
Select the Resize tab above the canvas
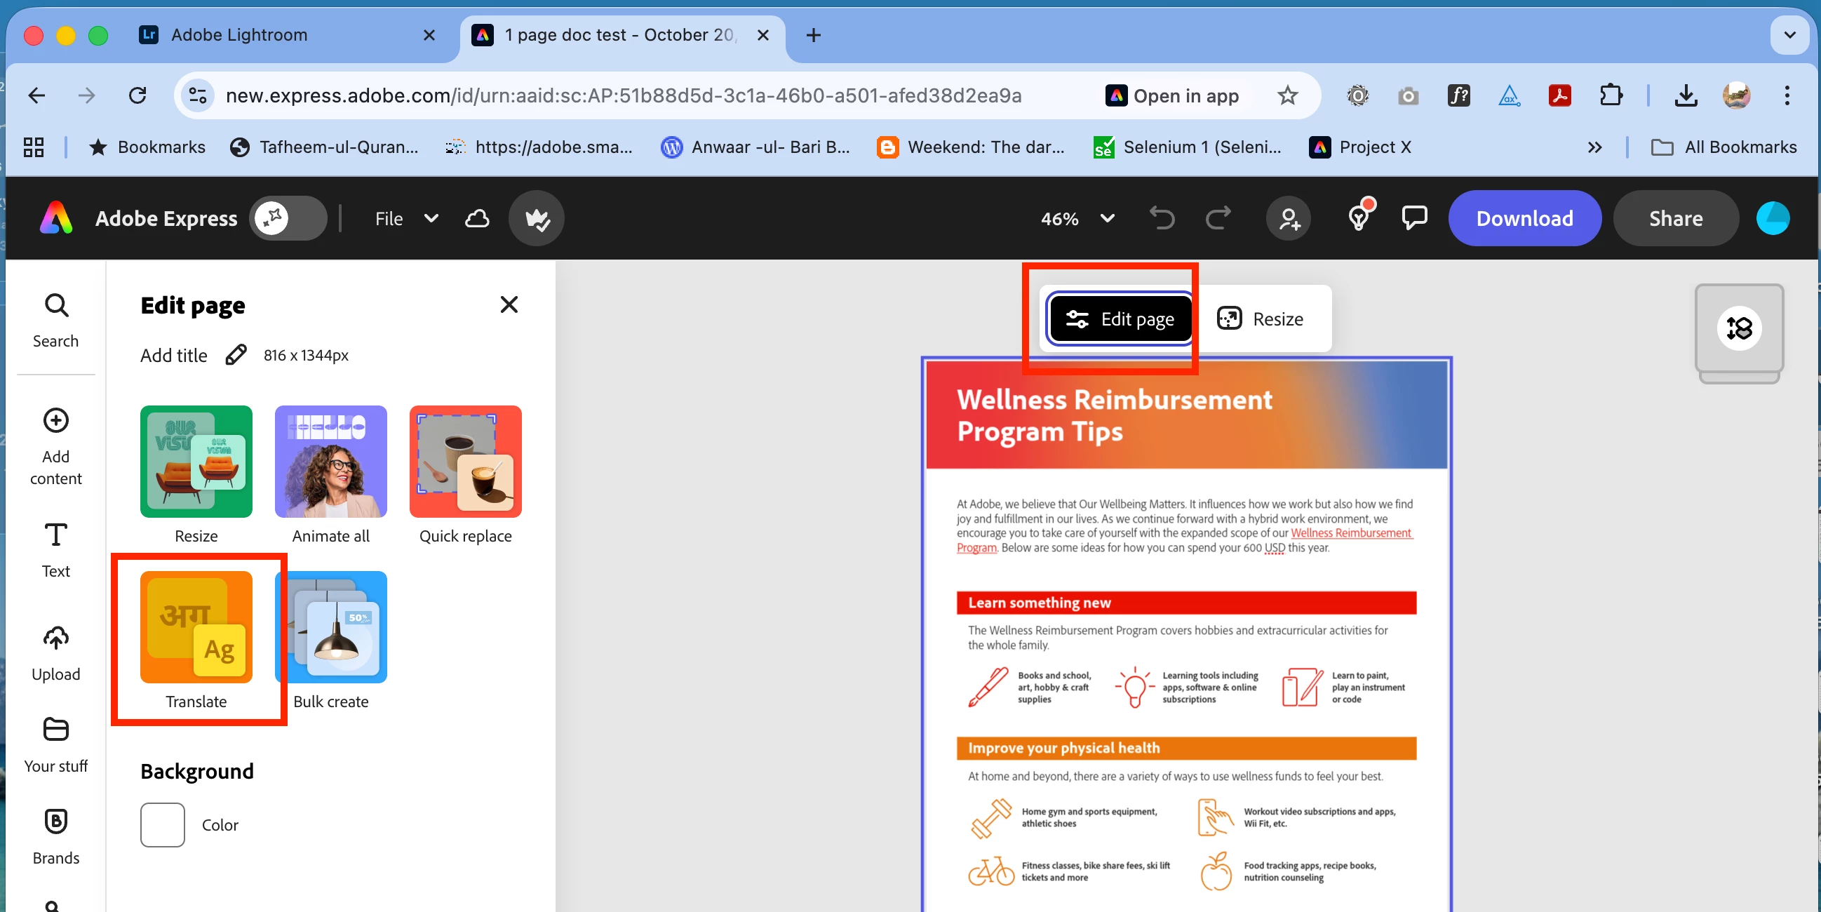(1261, 318)
